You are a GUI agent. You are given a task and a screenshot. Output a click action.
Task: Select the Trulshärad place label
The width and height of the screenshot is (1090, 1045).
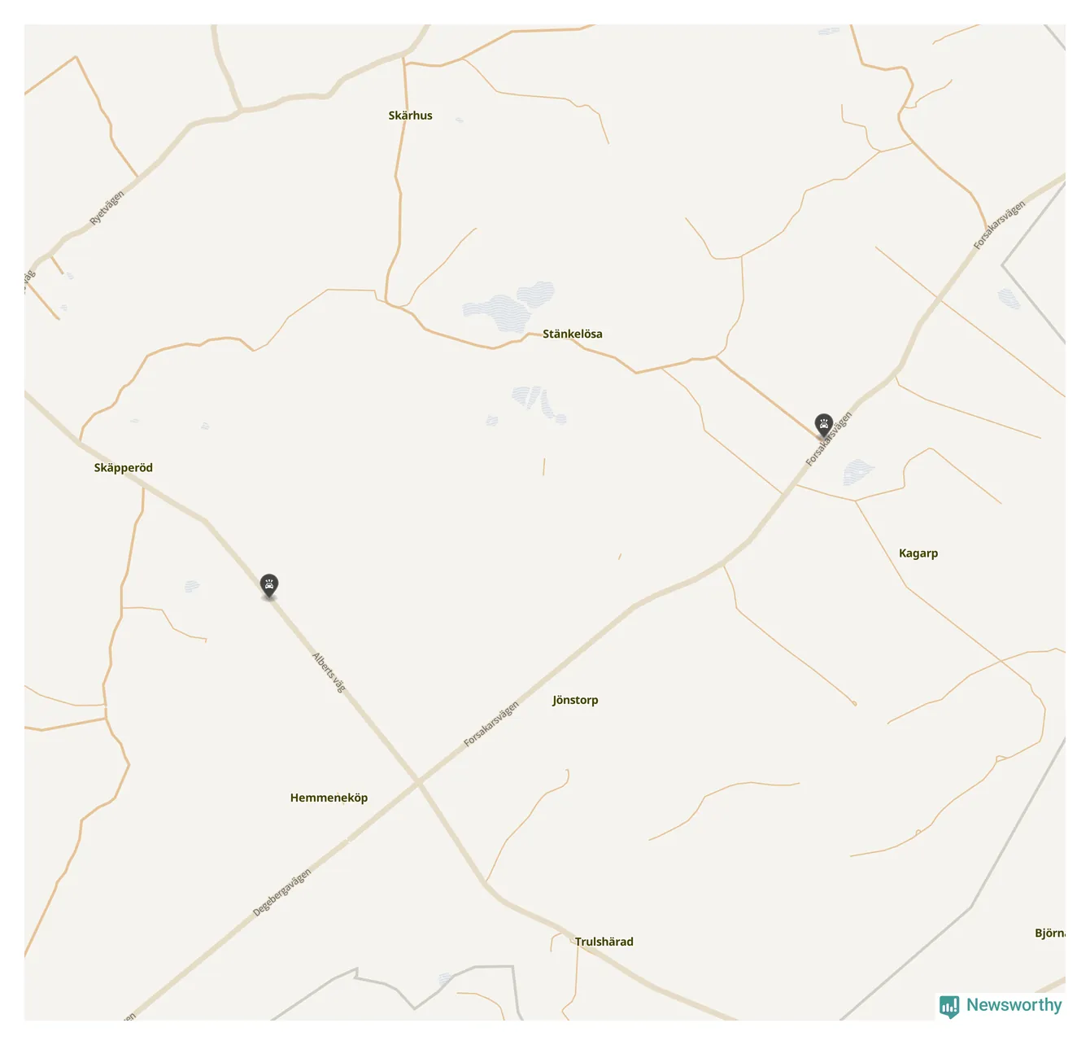[x=604, y=942]
